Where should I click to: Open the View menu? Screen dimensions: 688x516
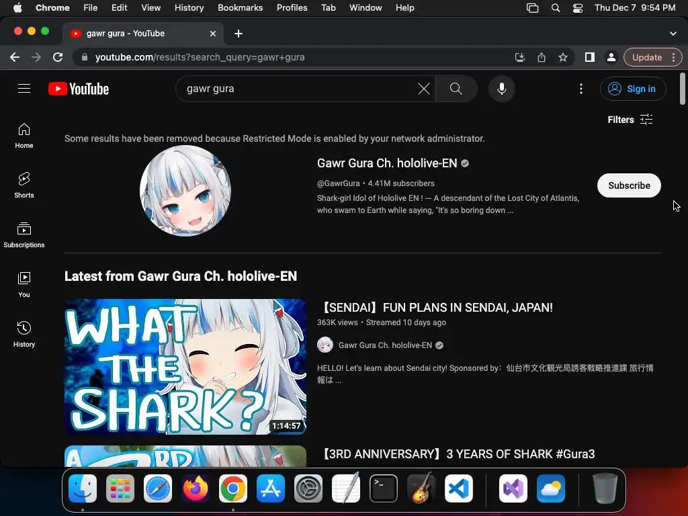150,7
